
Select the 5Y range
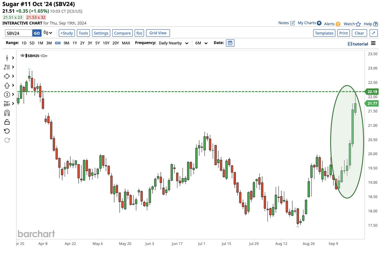pyautogui.click(x=98, y=43)
